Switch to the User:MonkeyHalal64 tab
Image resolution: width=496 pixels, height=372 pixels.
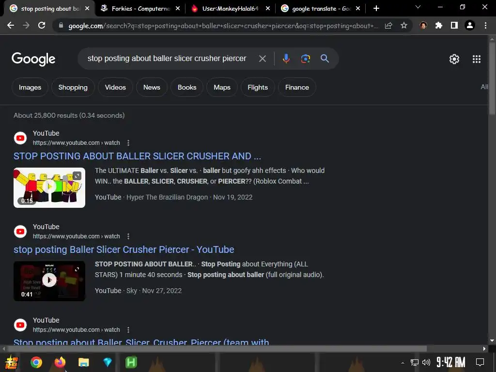[230, 9]
